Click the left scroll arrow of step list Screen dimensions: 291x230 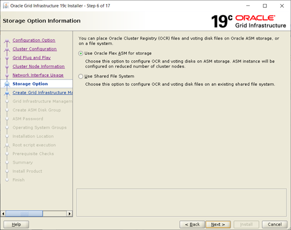(x=3, y=214)
